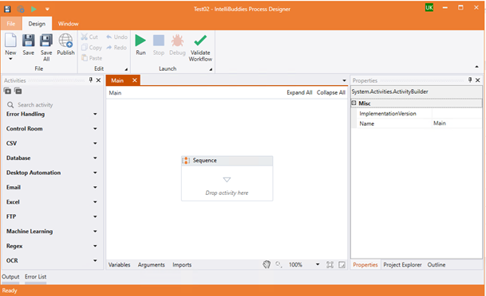Pin the Activities panel
The height and width of the screenshot is (296, 486).
(x=91, y=80)
